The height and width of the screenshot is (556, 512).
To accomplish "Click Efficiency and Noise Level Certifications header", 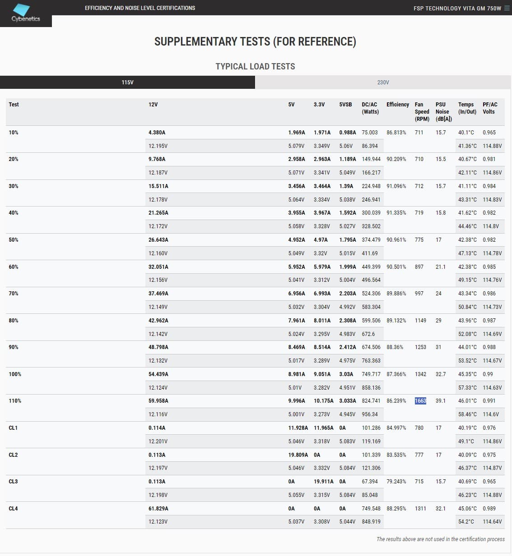I will coord(140,8).
